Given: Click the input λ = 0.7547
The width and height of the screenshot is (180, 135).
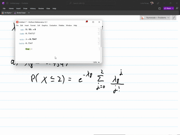Looking at the screenshot, I should click(x=31, y=39).
